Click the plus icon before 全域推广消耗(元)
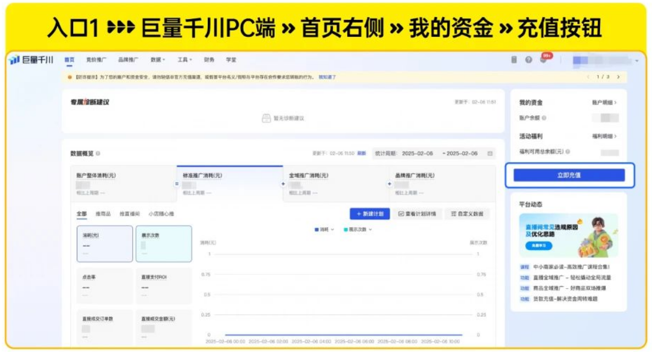This screenshot has width=652, height=352. click(283, 184)
